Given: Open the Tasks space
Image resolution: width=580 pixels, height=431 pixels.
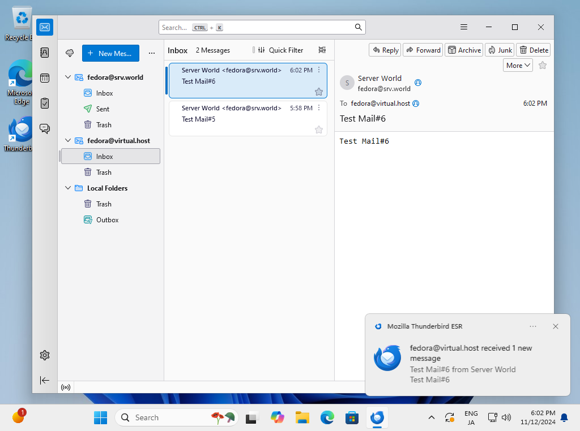Looking at the screenshot, I should tap(45, 104).
